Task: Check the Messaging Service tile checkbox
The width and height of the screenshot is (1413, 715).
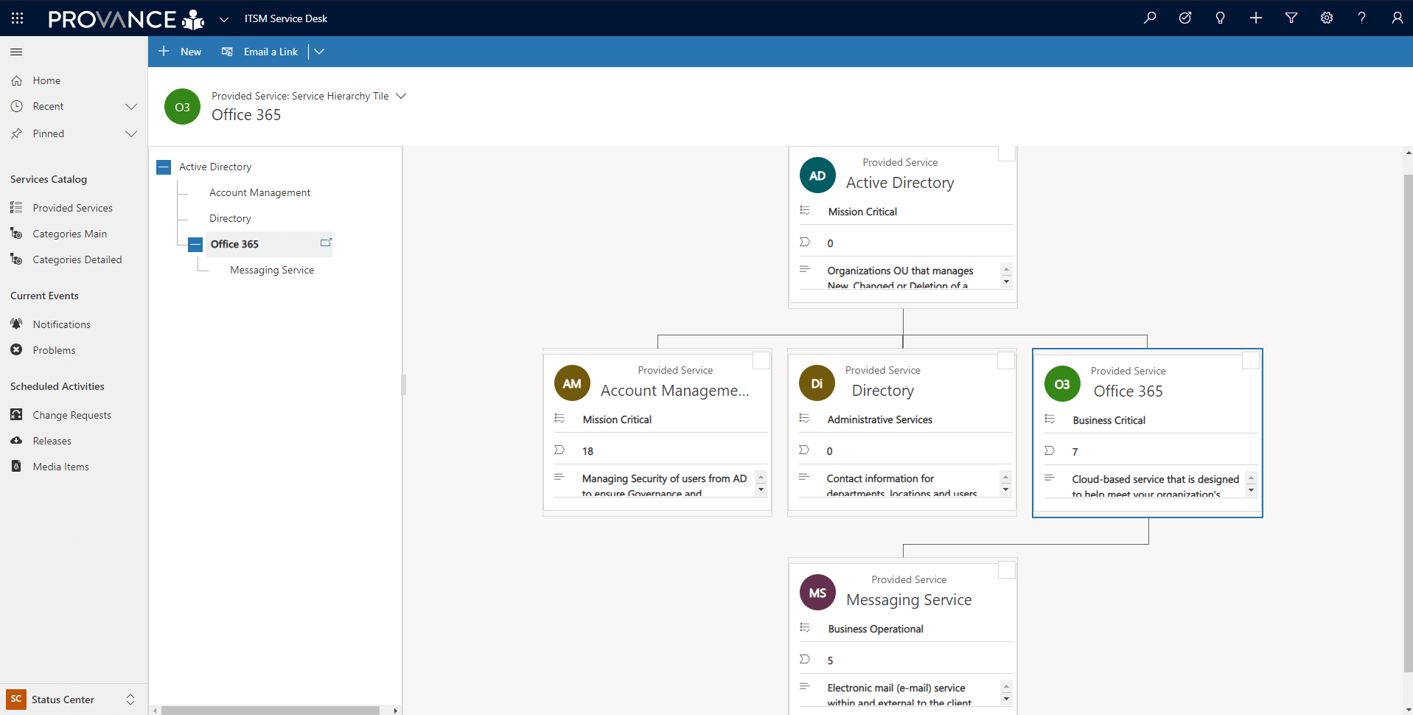Action: [1007, 570]
